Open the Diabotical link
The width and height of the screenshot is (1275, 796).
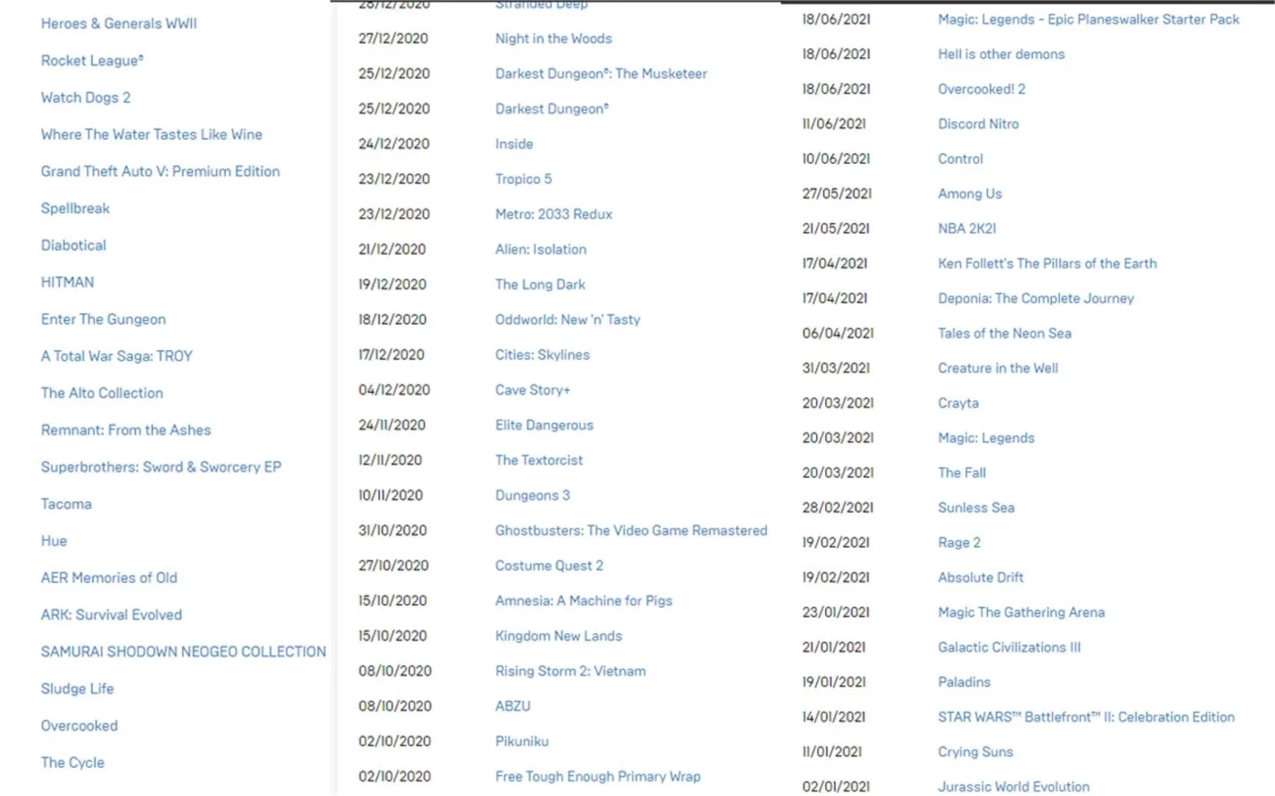point(73,246)
